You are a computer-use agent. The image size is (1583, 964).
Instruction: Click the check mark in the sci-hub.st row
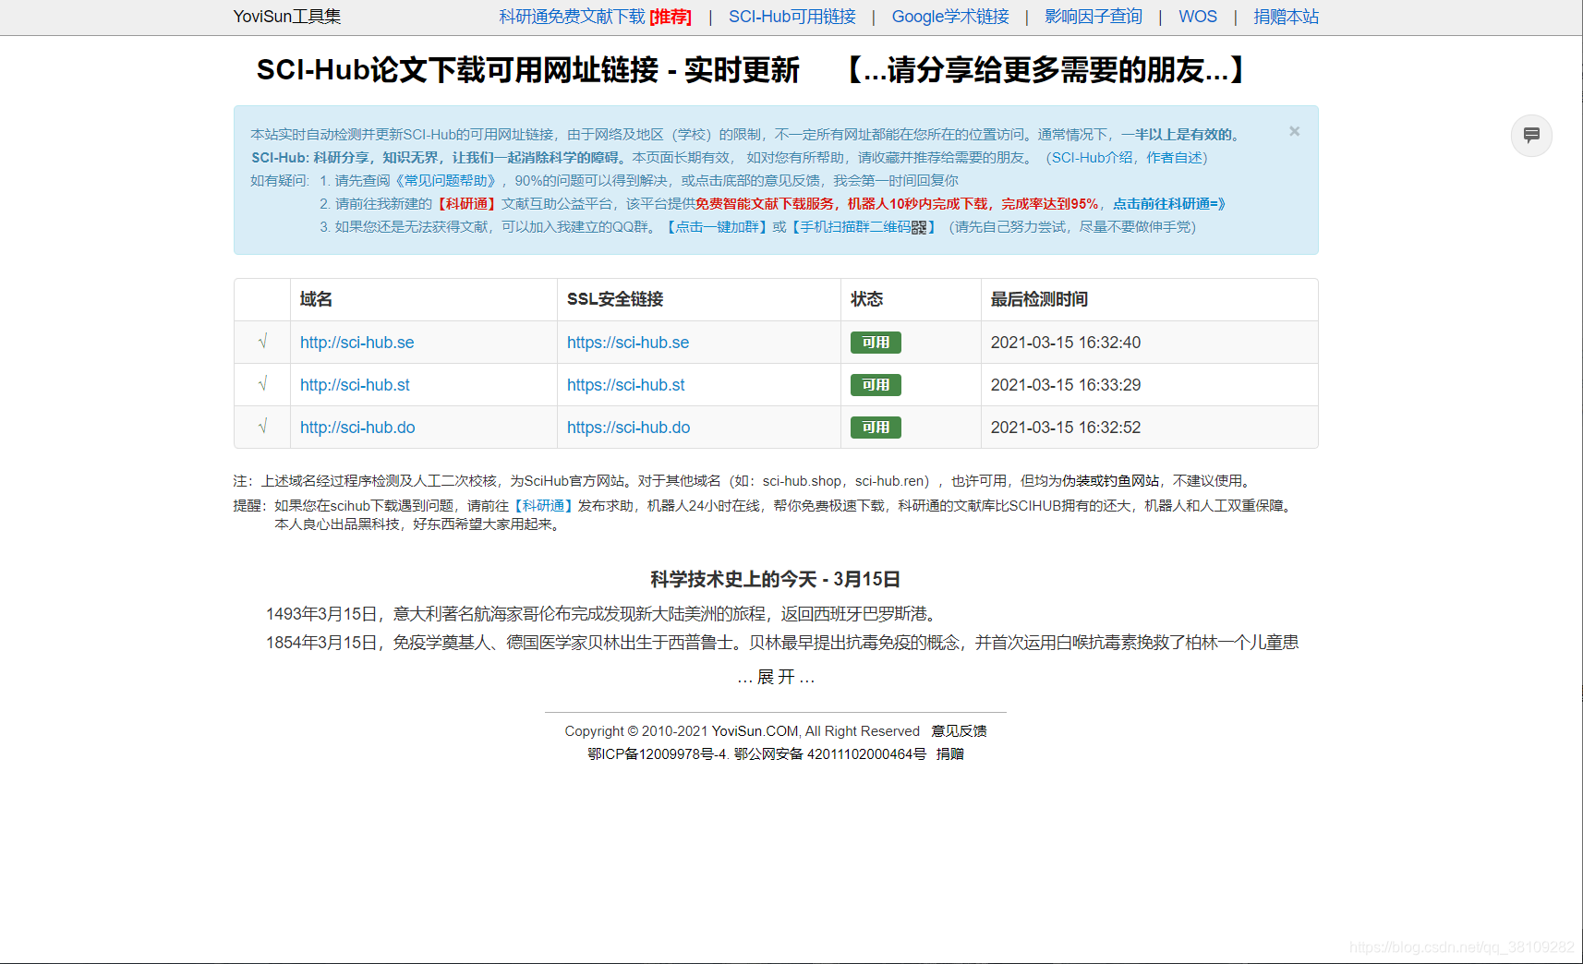(262, 384)
